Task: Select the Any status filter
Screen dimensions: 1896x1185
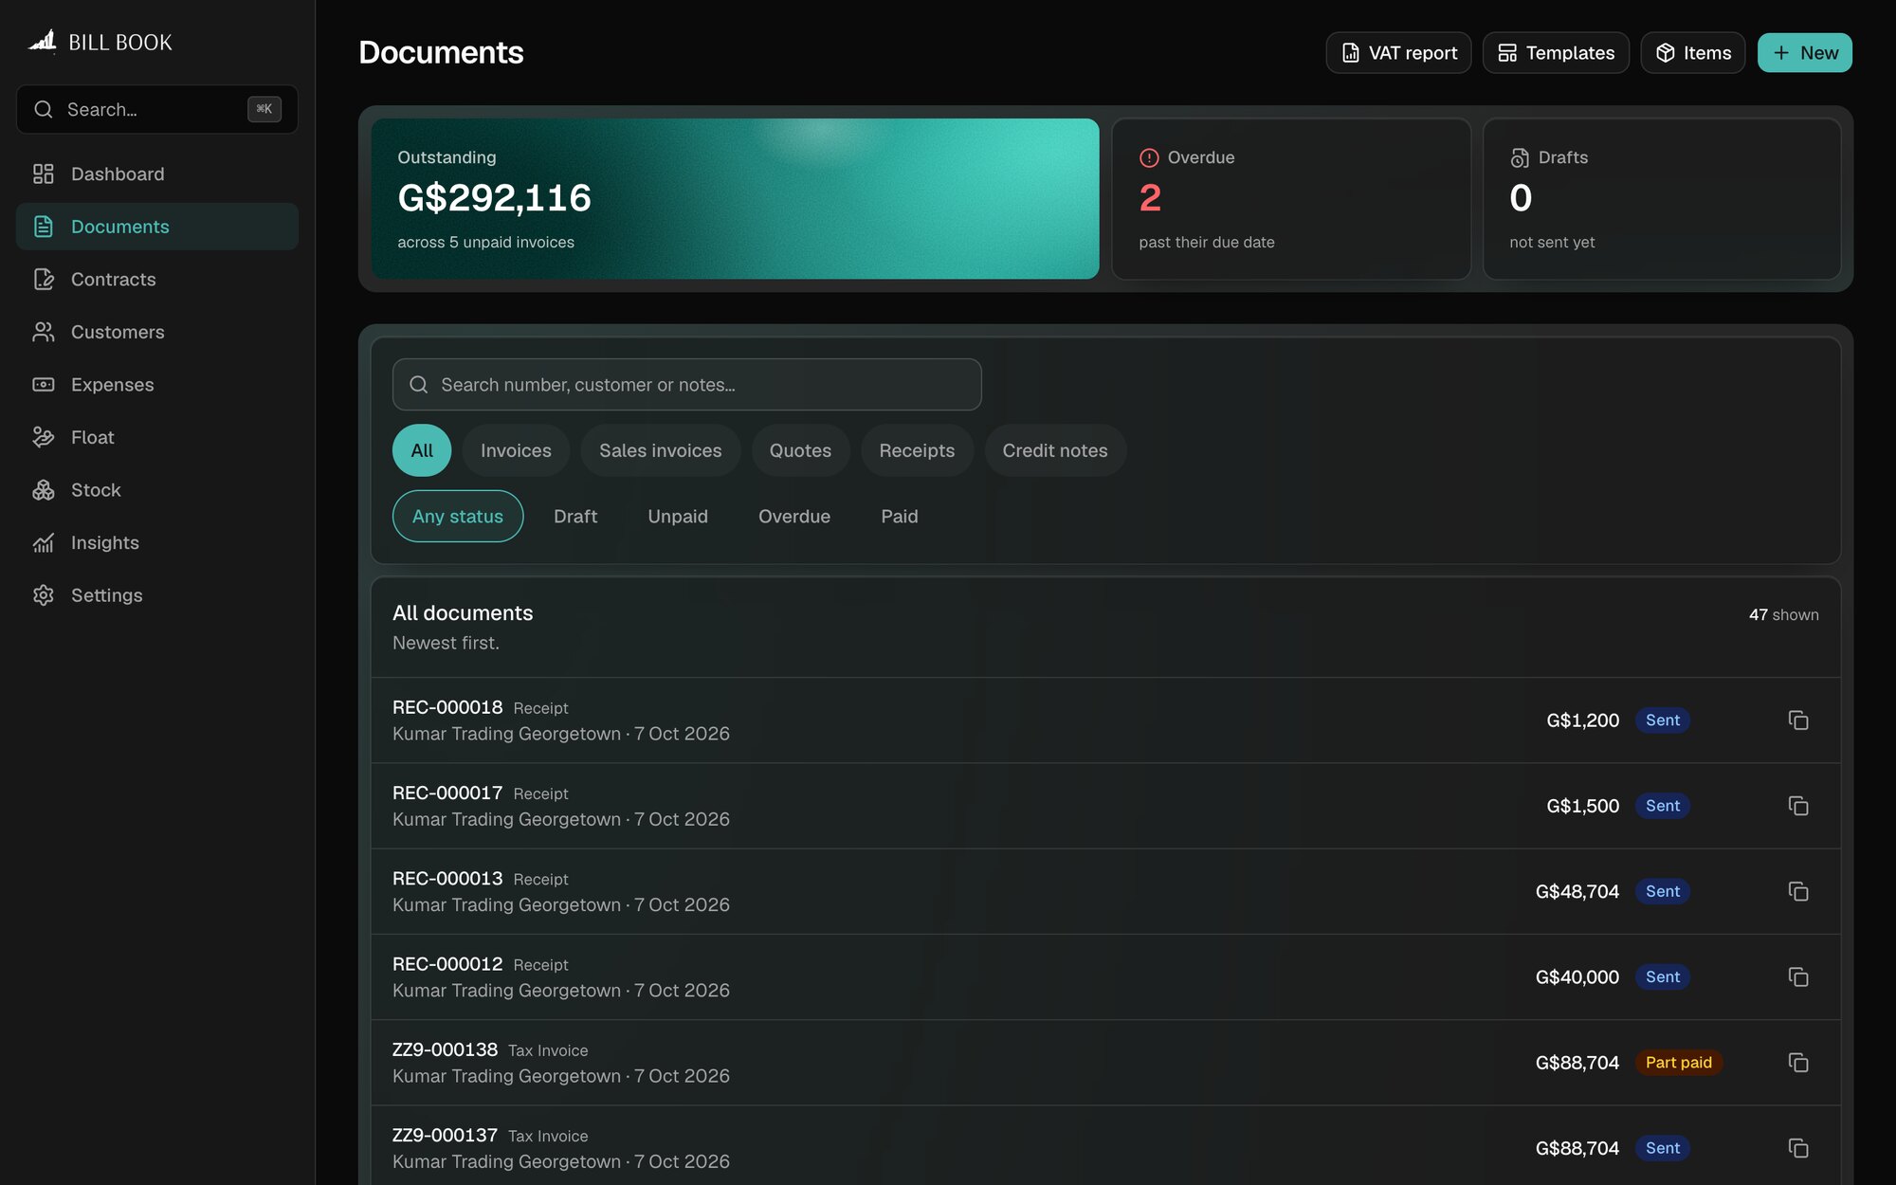Action: 458,516
